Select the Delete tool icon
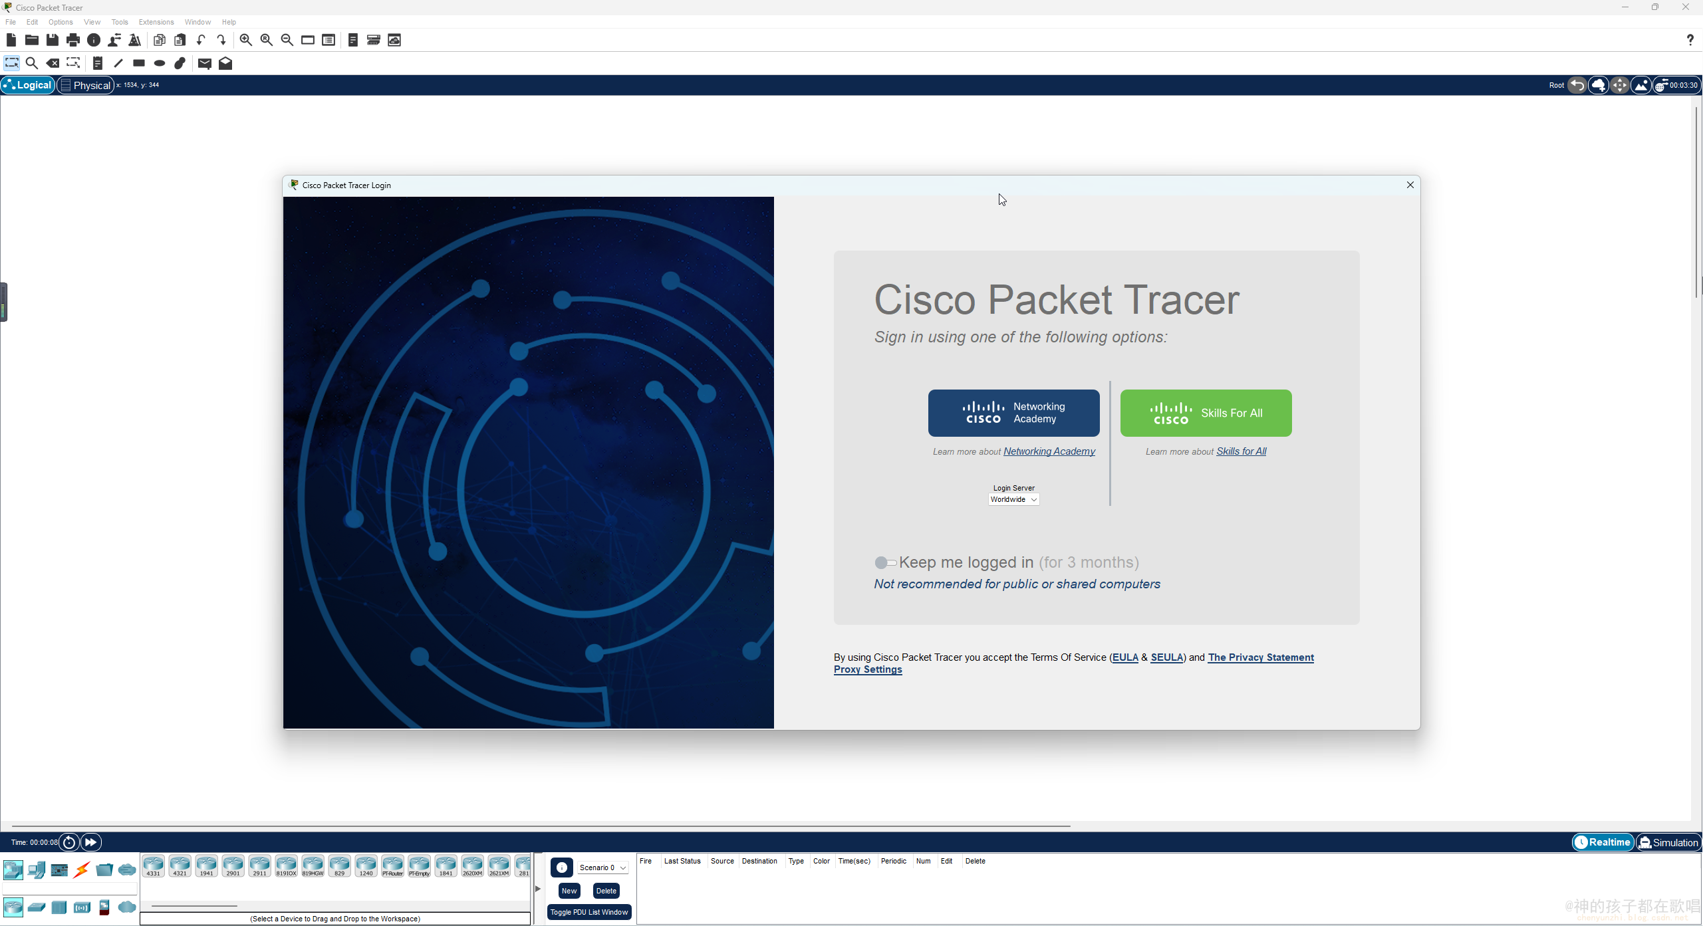The height and width of the screenshot is (926, 1703). [53, 63]
